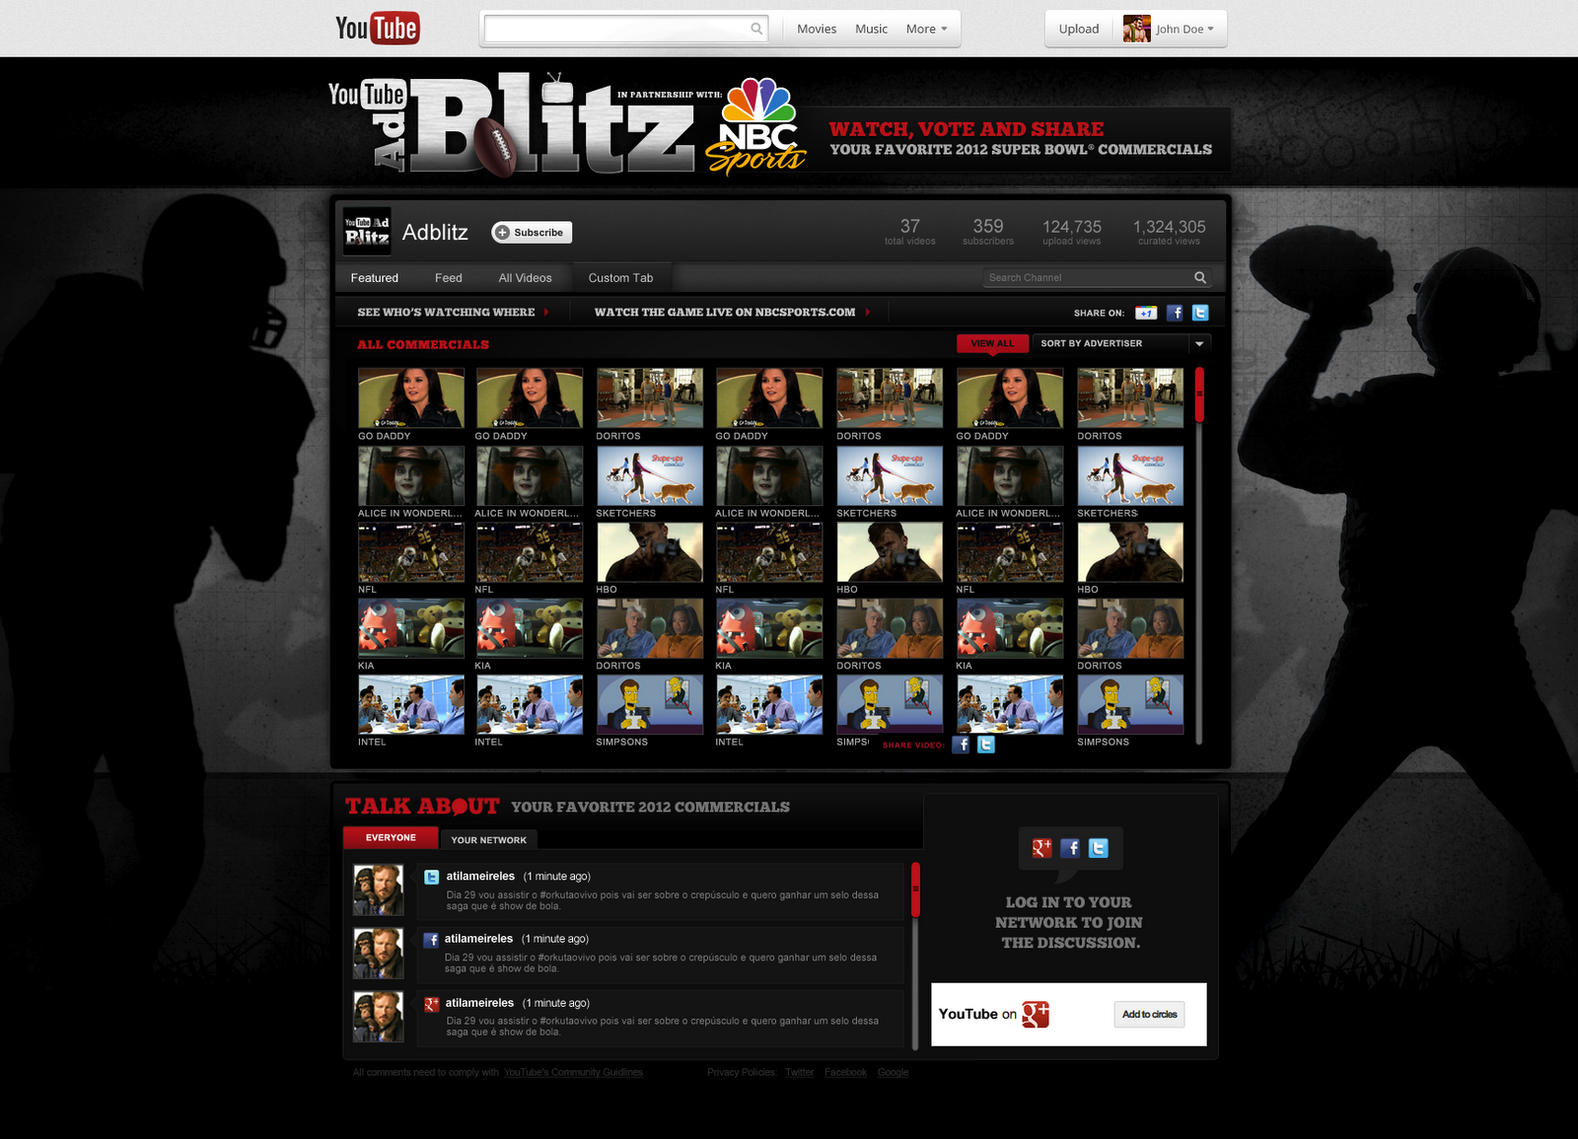Open the Custom Tab
The height and width of the screenshot is (1139, 1578).
621,278
